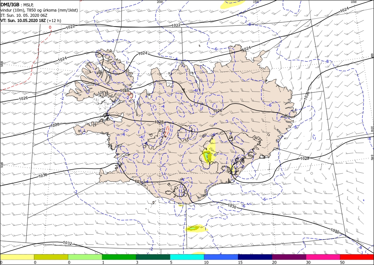Select the purple legend swatch
374x265 pixels.
coord(289,257)
